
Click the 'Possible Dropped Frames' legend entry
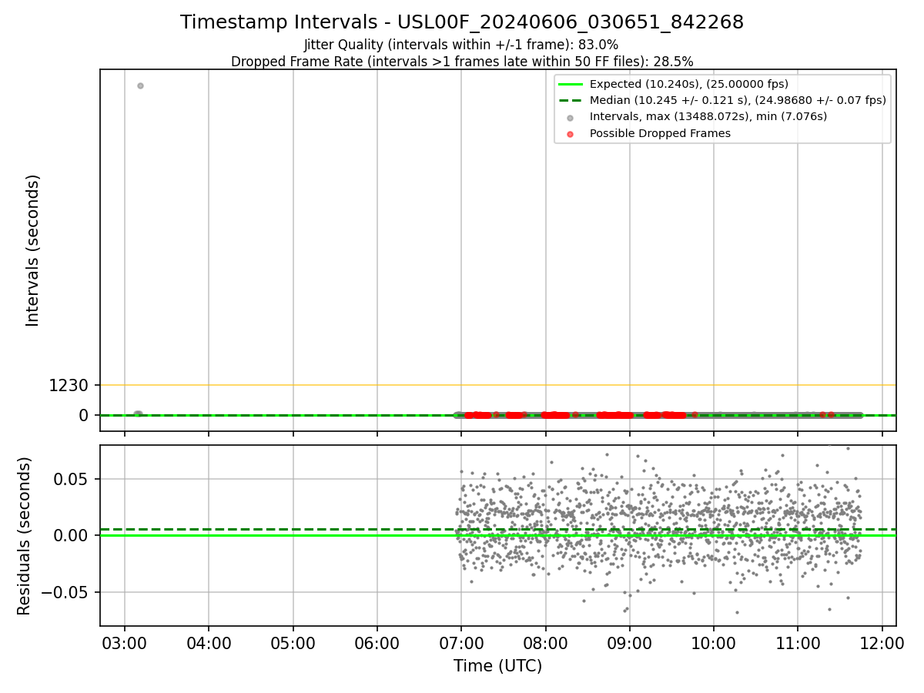point(660,133)
